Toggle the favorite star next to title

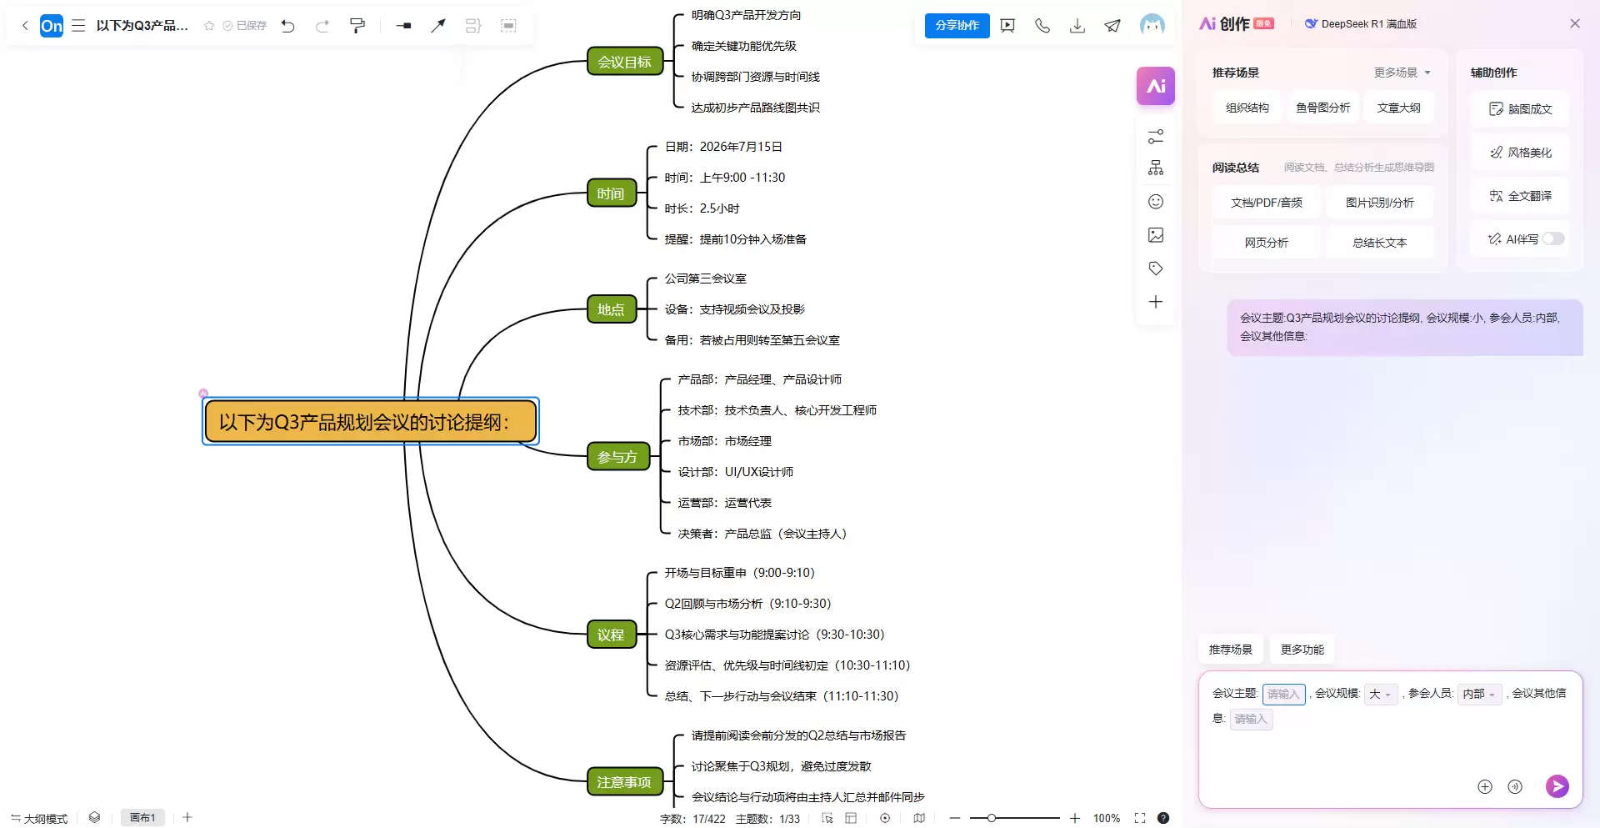click(x=209, y=26)
